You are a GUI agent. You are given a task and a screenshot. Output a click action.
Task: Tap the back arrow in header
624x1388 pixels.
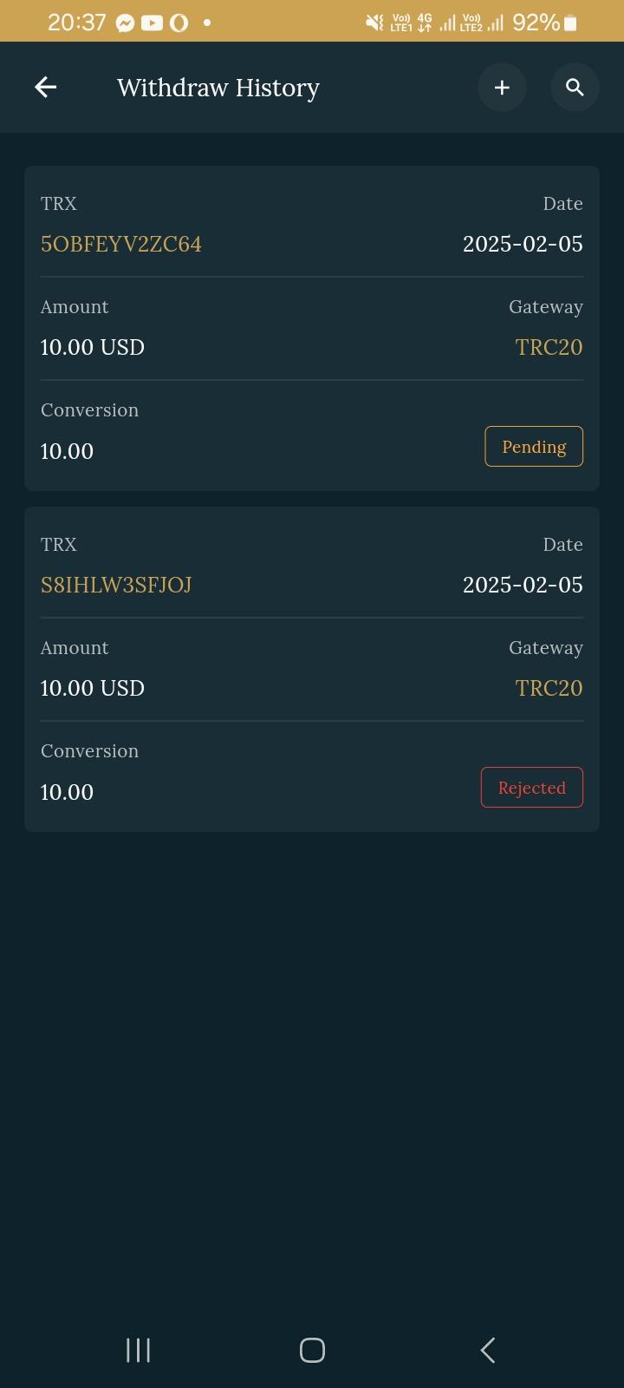coord(45,87)
